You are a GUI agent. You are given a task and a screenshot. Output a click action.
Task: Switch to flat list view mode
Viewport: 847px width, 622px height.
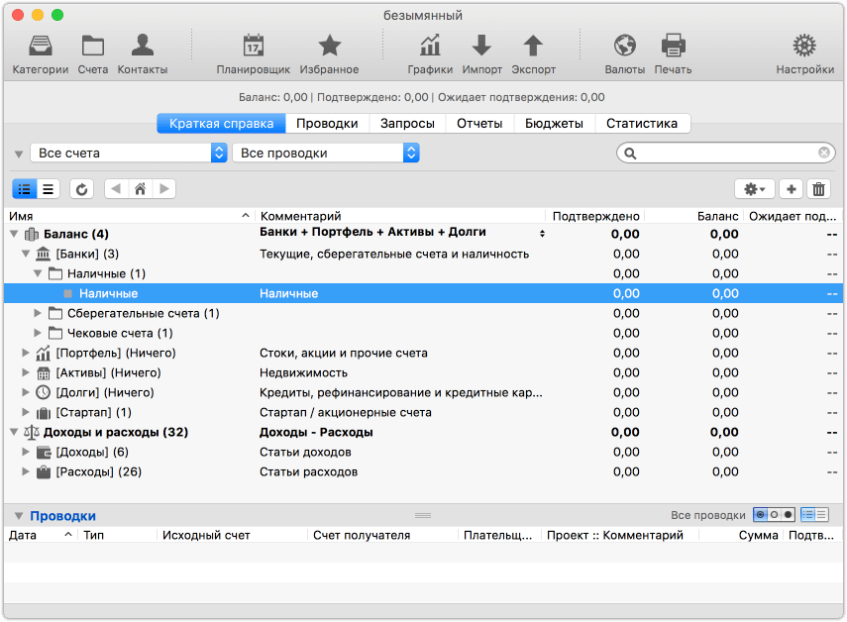[48, 189]
